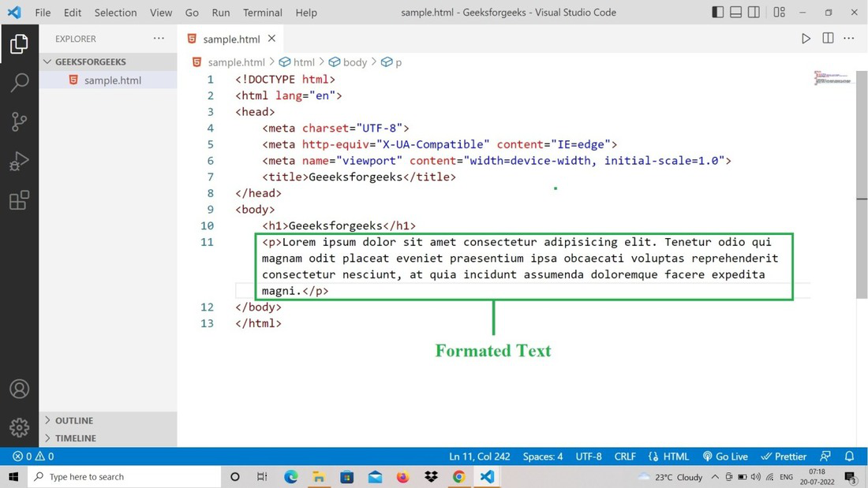Go to line via Ln 11, Col 242
This screenshot has width=868, height=488.
480,456
